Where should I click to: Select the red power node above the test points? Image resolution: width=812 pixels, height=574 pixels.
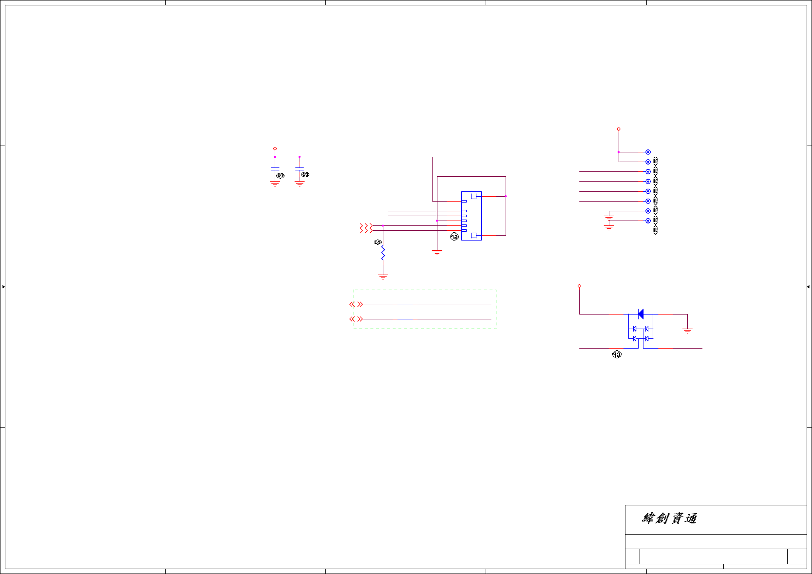pyautogui.click(x=619, y=129)
